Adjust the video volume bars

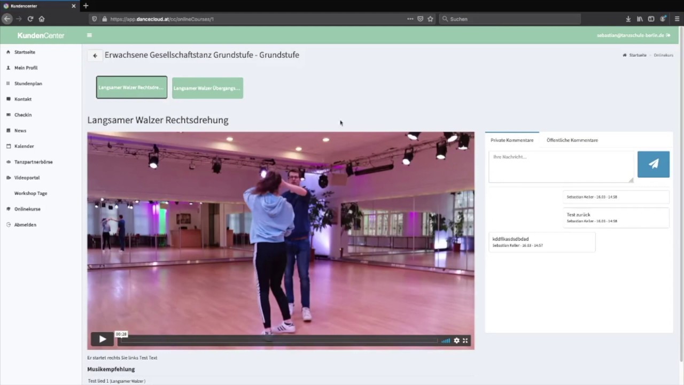pos(446,341)
